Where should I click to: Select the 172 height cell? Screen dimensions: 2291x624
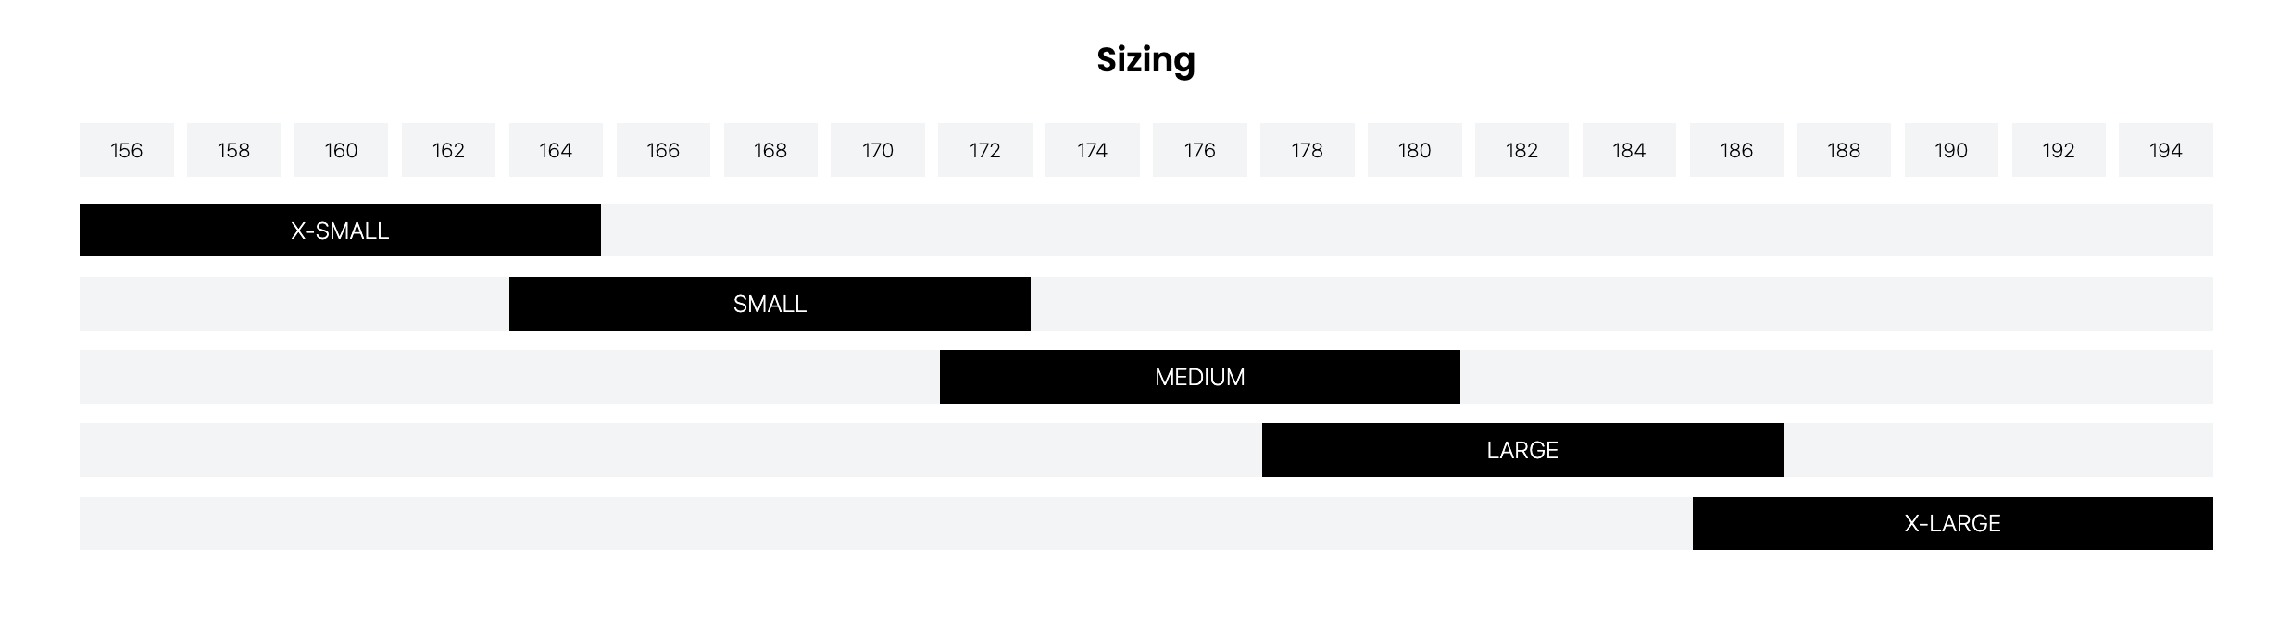[x=984, y=150]
